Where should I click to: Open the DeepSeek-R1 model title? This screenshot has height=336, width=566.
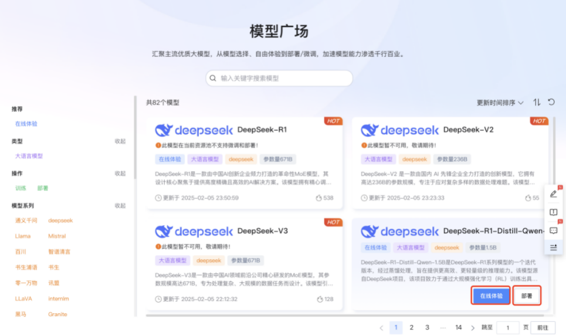tap(262, 130)
